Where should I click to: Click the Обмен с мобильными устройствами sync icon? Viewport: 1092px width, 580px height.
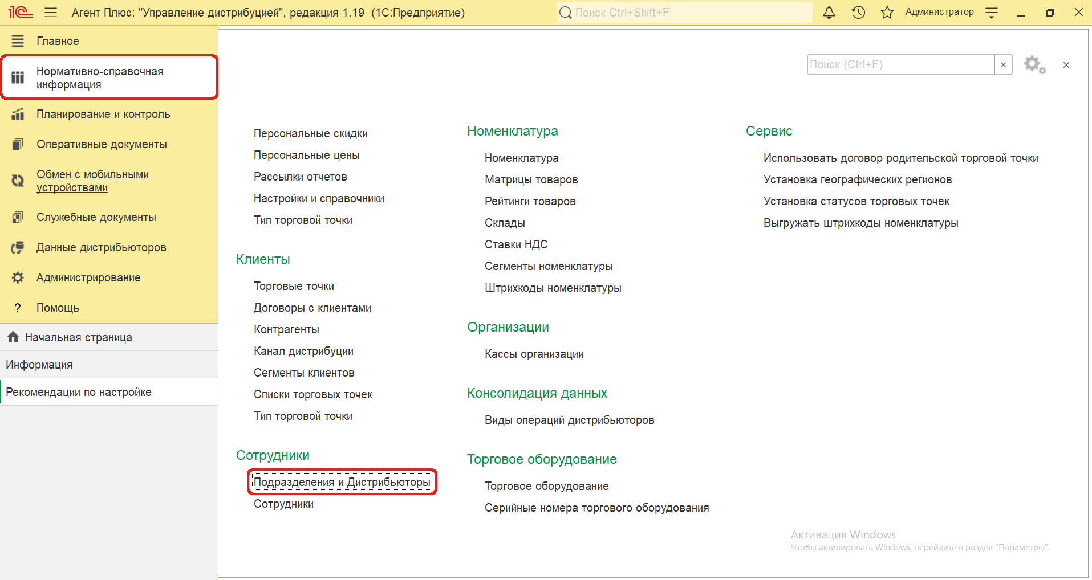(x=18, y=181)
